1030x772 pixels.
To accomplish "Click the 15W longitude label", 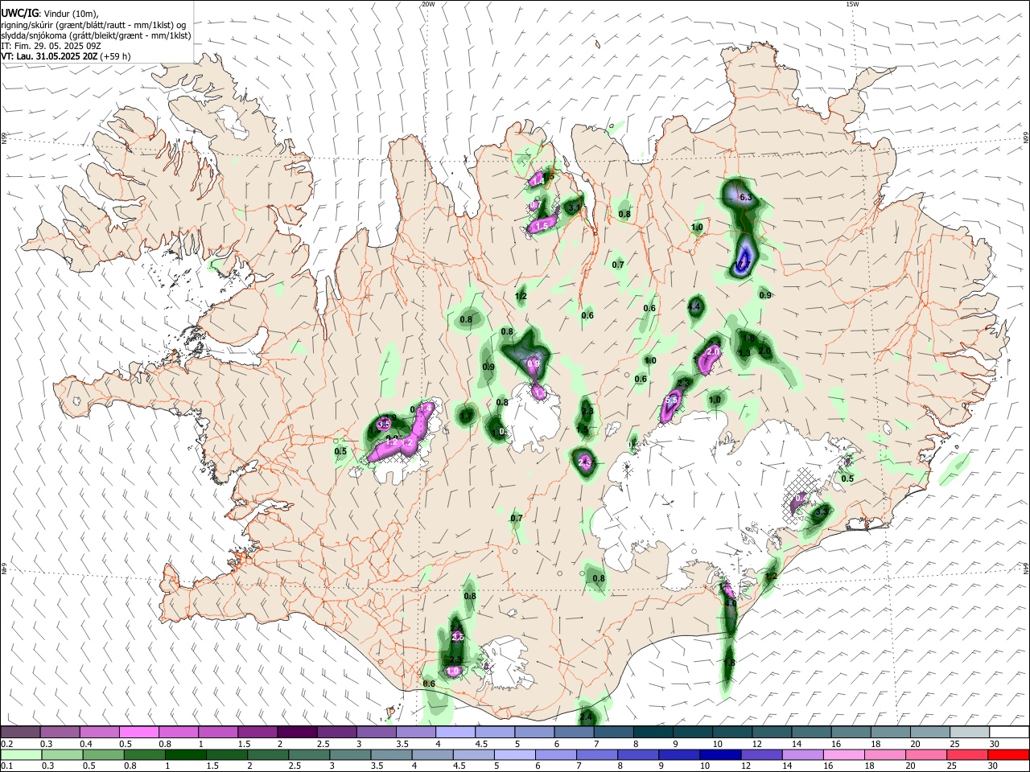I will pyautogui.click(x=852, y=4).
